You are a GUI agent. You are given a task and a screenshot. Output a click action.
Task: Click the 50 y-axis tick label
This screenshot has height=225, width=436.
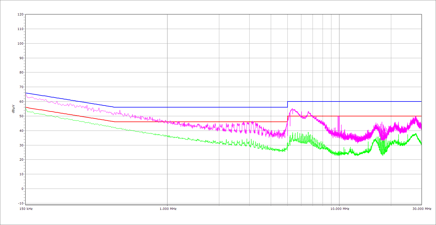21,116
